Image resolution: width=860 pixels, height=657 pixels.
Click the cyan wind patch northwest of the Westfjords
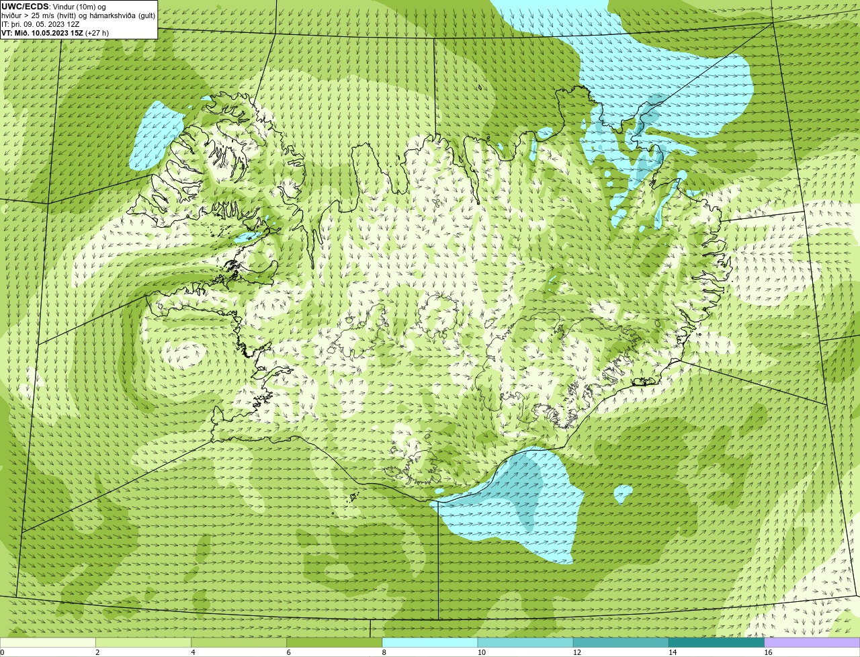[x=157, y=134]
